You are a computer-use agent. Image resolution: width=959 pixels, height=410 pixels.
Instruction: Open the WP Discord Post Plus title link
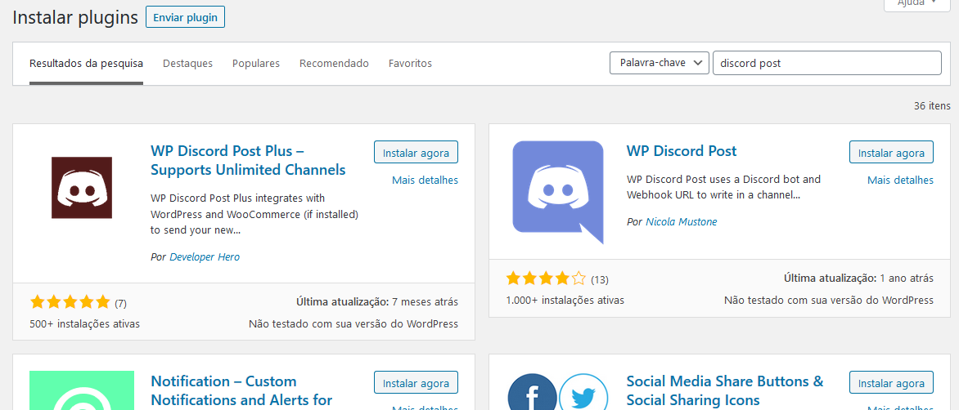point(248,160)
